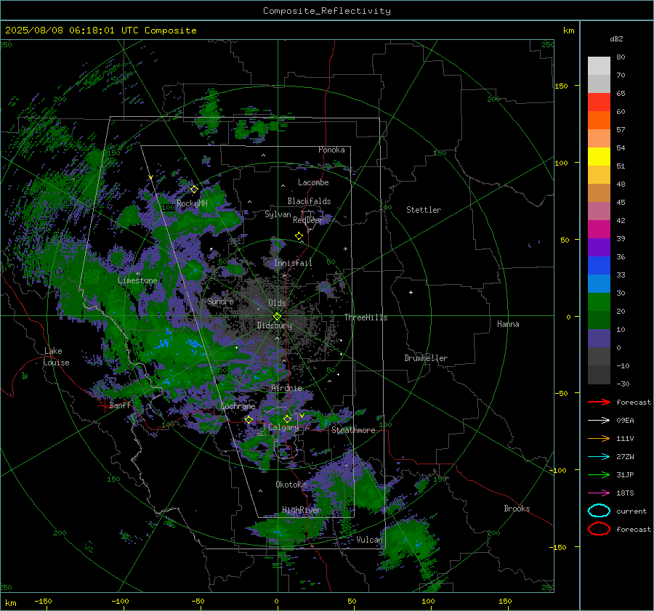The image size is (654, 611).
Task: Click the Ponoka label
Action: [331, 150]
